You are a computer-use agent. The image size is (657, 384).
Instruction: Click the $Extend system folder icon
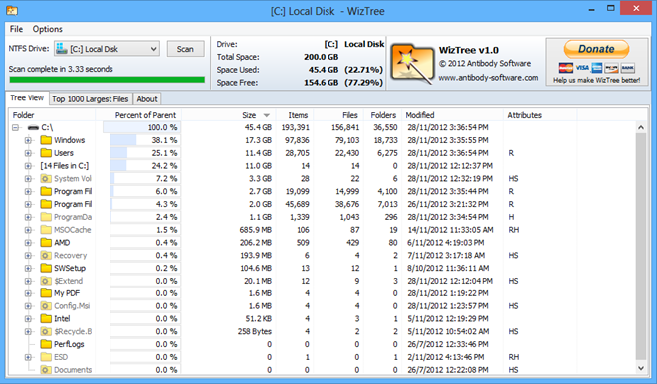pyautogui.click(x=46, y=281)
